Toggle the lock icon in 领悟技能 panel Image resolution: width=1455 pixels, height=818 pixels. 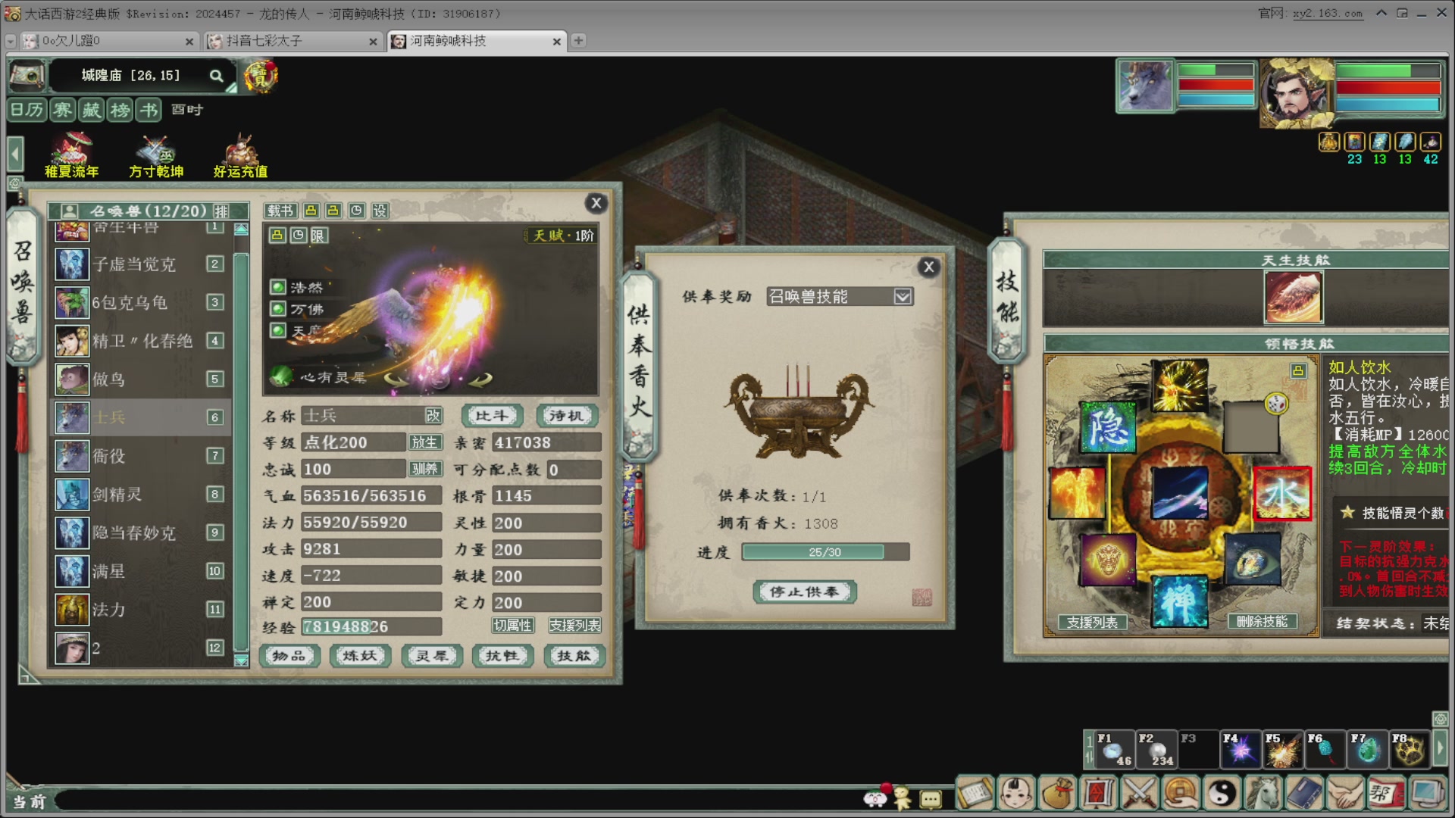coord(1298,370)
